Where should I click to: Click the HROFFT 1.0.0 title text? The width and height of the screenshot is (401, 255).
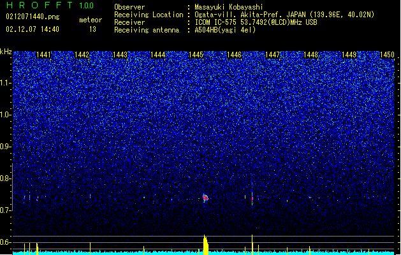coord(50,5)
